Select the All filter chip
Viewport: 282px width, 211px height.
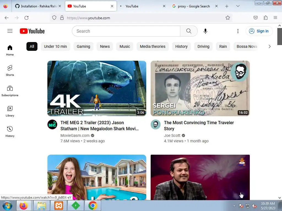(32, 46)
